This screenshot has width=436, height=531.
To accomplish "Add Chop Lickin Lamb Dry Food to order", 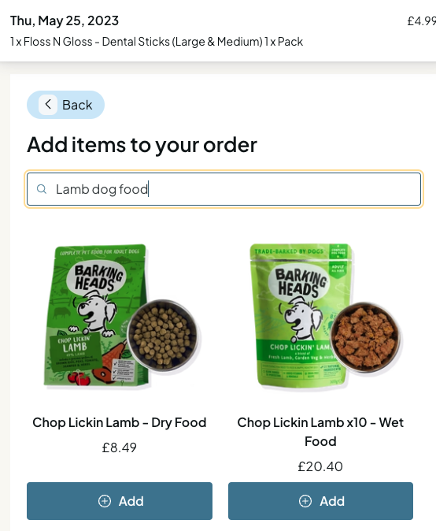I will (x=120, y=501).
